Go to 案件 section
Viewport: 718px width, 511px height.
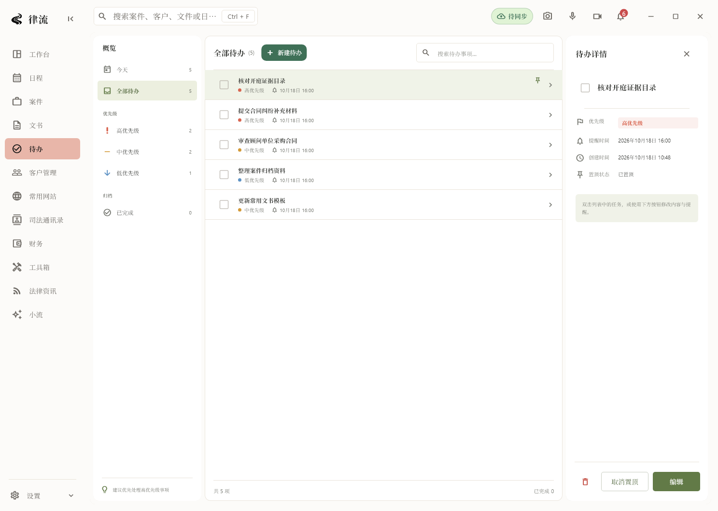pyautogui.click(x=42, y=101)
